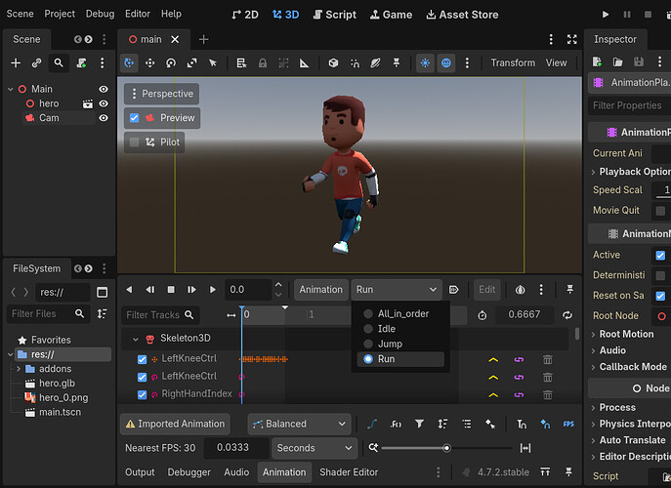Open the Run animation dropdown

397,290
